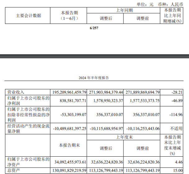Click the page number 6/257
This screenshot has width=189, height=174.
94,28
